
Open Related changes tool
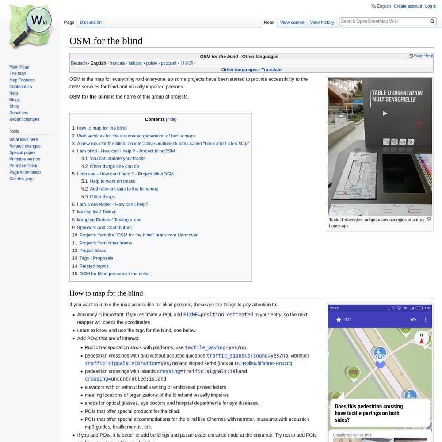click(25, 146)
